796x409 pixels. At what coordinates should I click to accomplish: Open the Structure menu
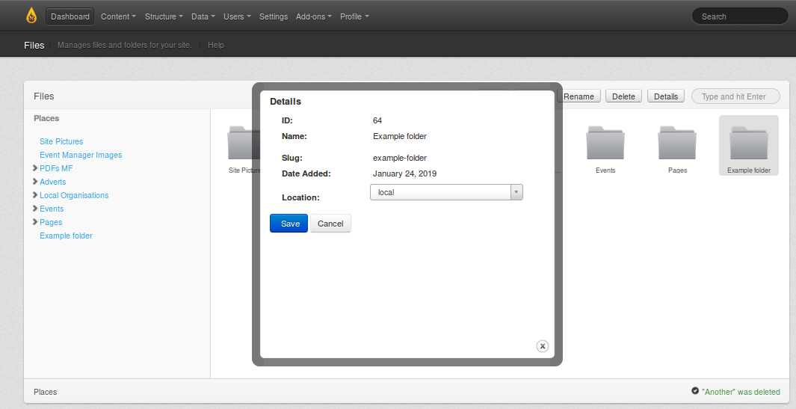(x=163, y=16)
